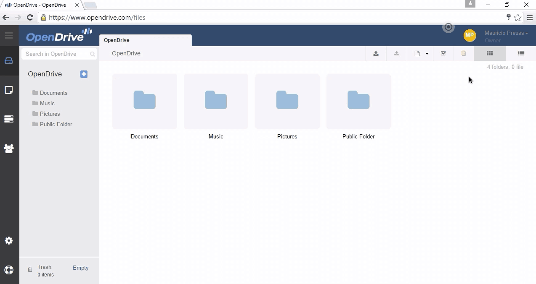Screen dimensions: 536x284
Task: Select Music folder in left tree
Action: [47, 103]
